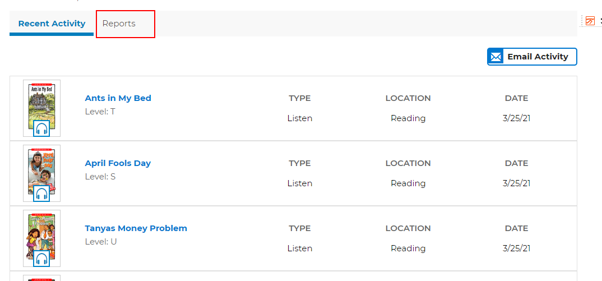
Task: Click the Listen type for Ants in My Bed
Action: tap(300, 118)
